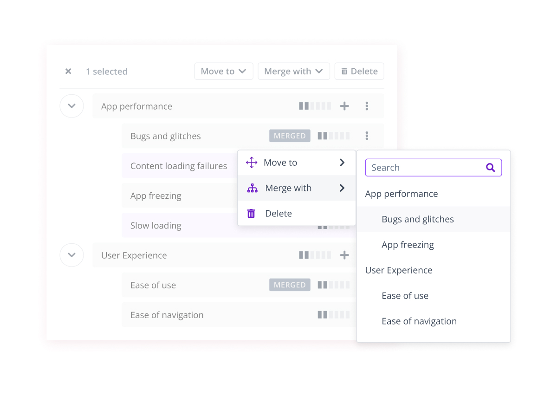Select Merge with in the context menu

(288, 188)
